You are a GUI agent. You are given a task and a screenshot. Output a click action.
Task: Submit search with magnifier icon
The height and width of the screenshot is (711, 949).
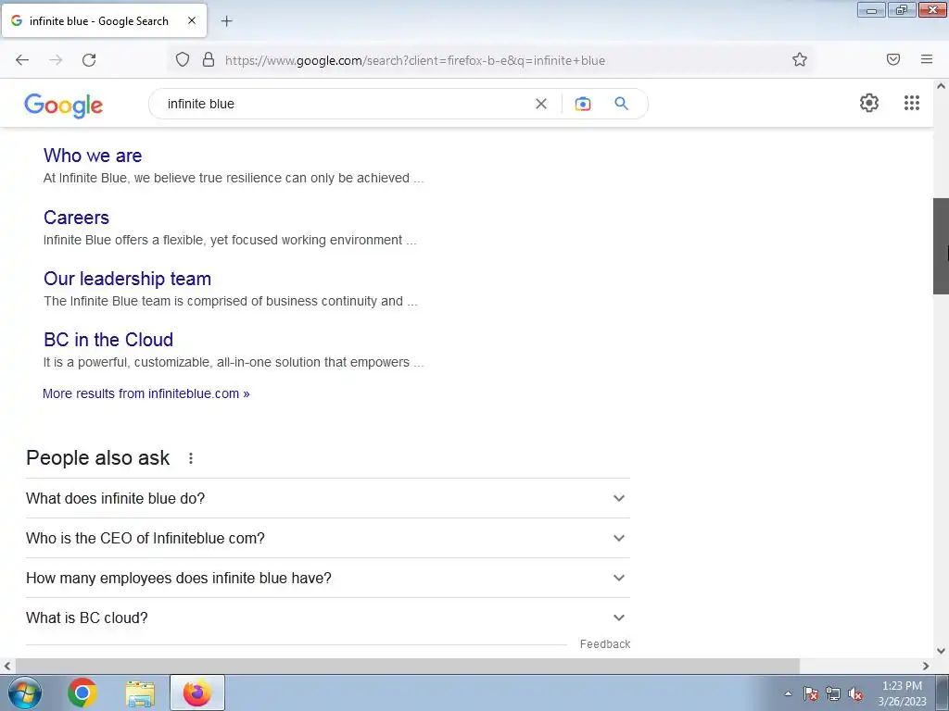[x=622, y=104]
